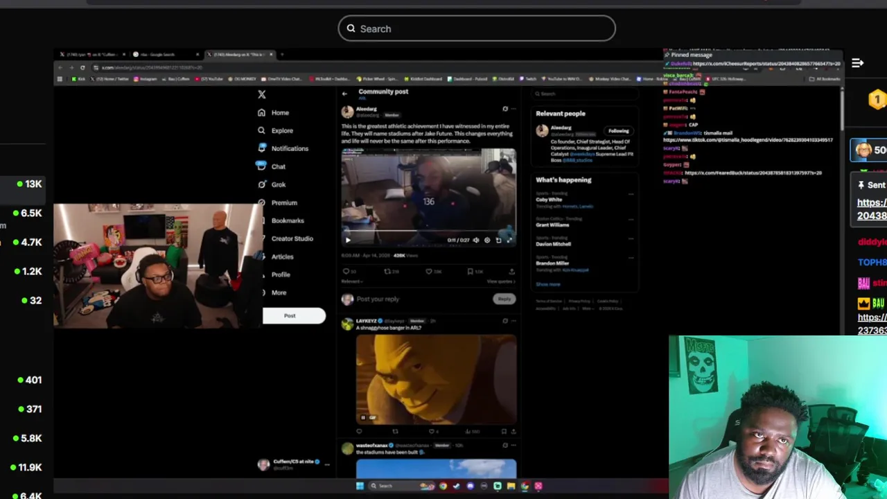Repost the Aleedarg community post
Image resolution: width=887 pixels, height=499 pixels.
(387, 272)
